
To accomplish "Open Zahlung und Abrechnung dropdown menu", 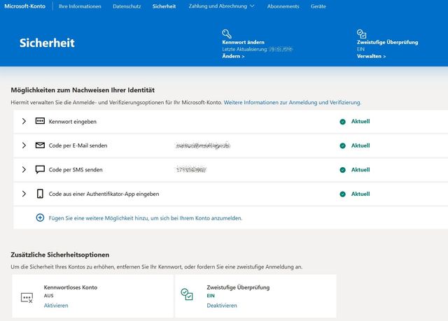I will tap(221, 6).
